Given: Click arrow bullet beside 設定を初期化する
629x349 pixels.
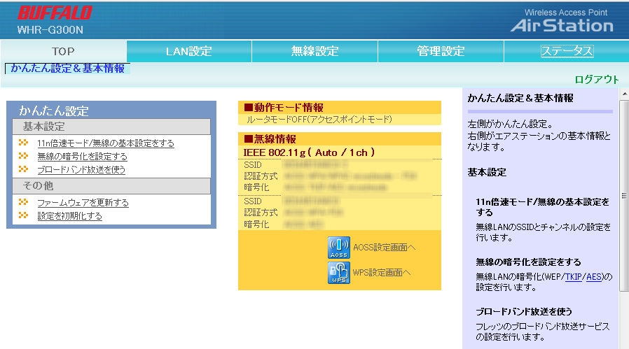Looking at the screenshot, I should tap(23, 215).
